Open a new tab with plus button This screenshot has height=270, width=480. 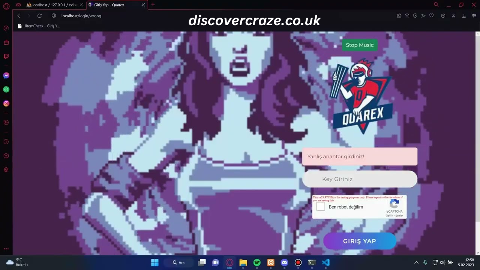click(x=153, y=5)
